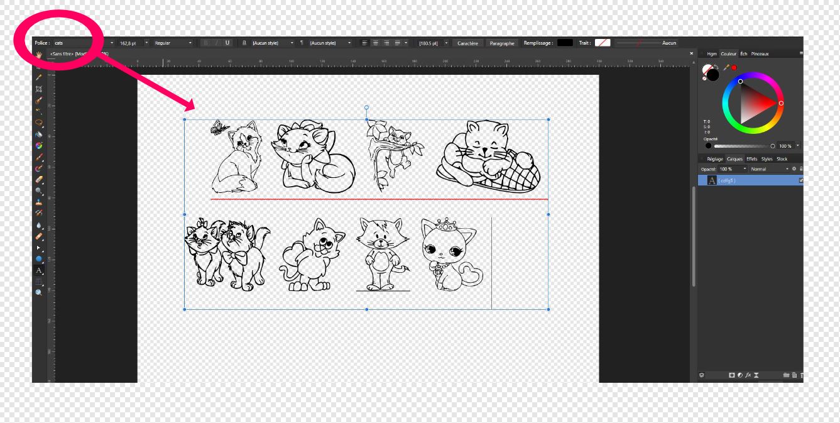
Task: Switch to the Styles tab
Action: 766,159
